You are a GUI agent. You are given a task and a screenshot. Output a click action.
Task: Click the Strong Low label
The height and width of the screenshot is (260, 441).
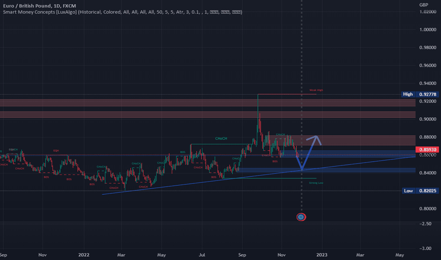(316, 183)
